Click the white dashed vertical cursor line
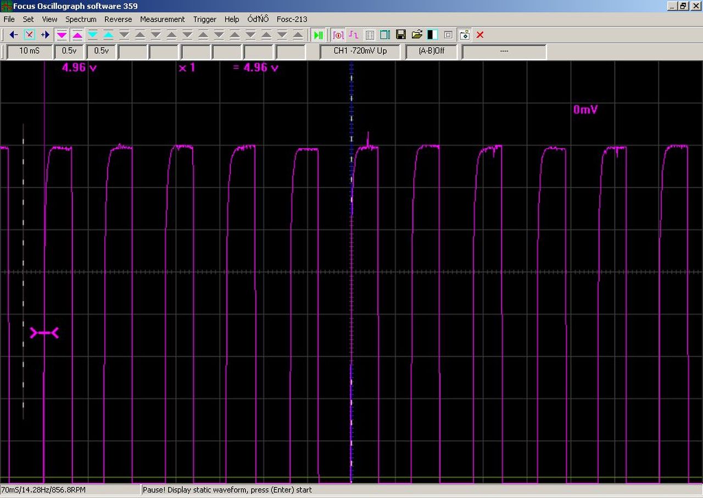Image resolution: width=703 pixels, height=498 pixels. 23,272
